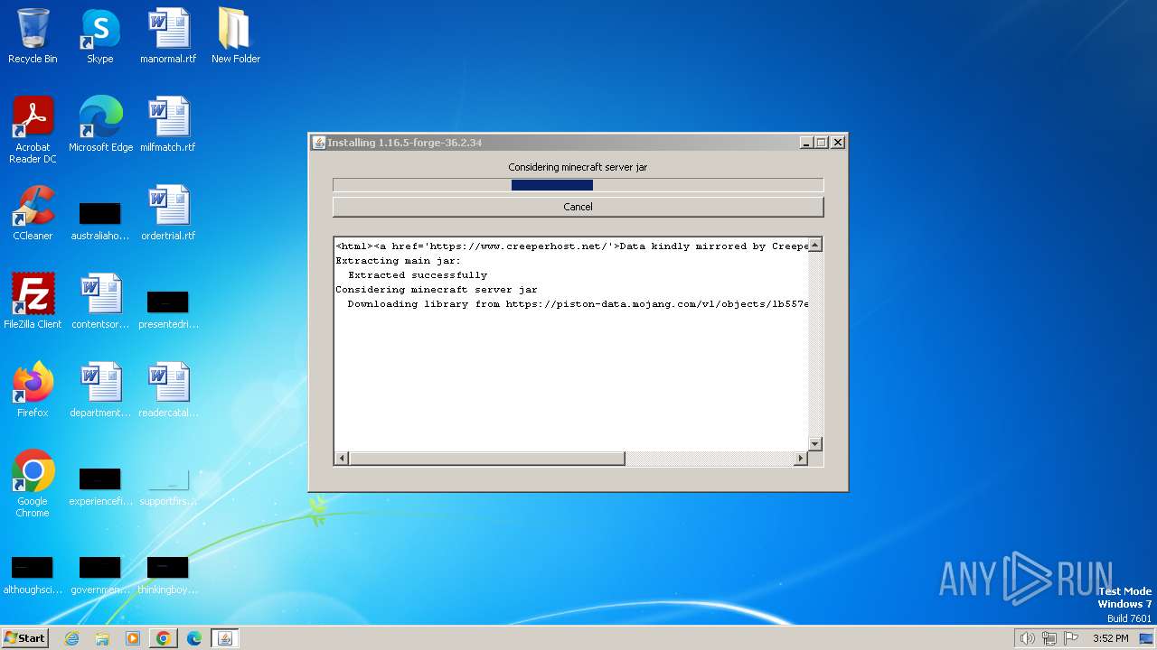Open manormal.rtf document icon
The width and height of the screenshot is (1157, 650).
(x=168, y=36)
